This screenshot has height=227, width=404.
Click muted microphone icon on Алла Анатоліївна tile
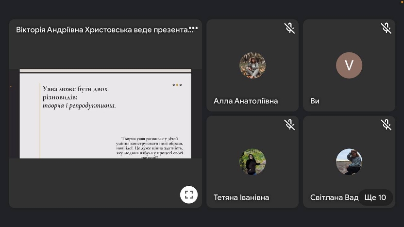(x=289, y=28)
